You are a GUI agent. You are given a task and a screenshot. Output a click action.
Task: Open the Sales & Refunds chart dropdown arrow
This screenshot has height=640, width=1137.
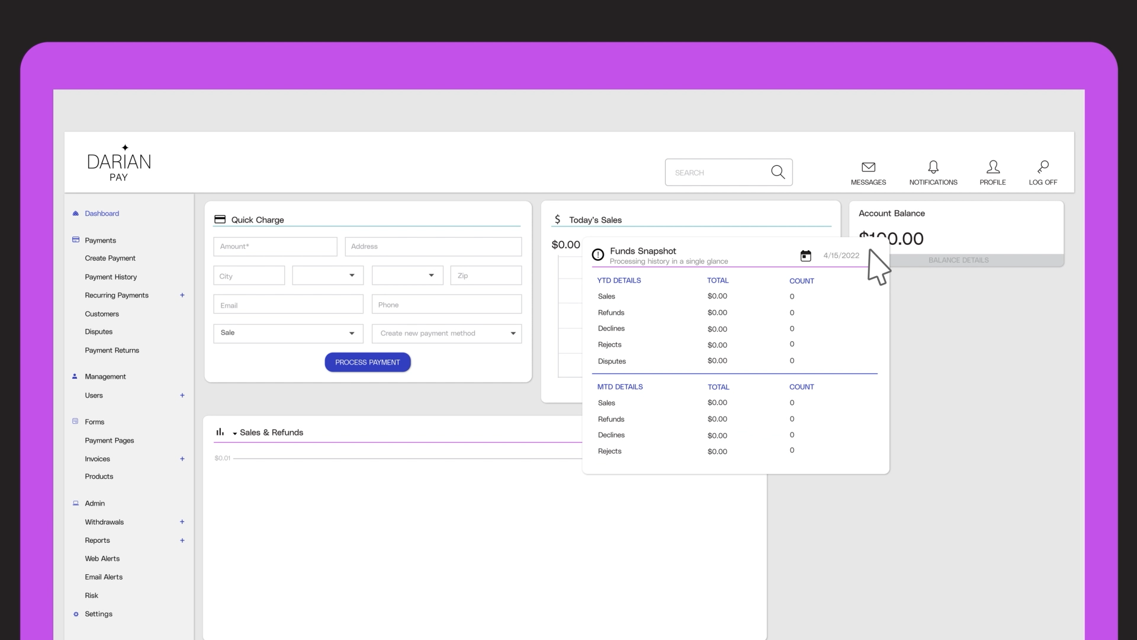pyautogui.click(x=235, y=434)
